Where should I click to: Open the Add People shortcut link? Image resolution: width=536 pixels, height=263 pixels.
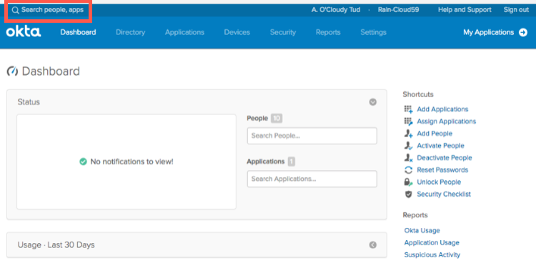tap(435, 134)
